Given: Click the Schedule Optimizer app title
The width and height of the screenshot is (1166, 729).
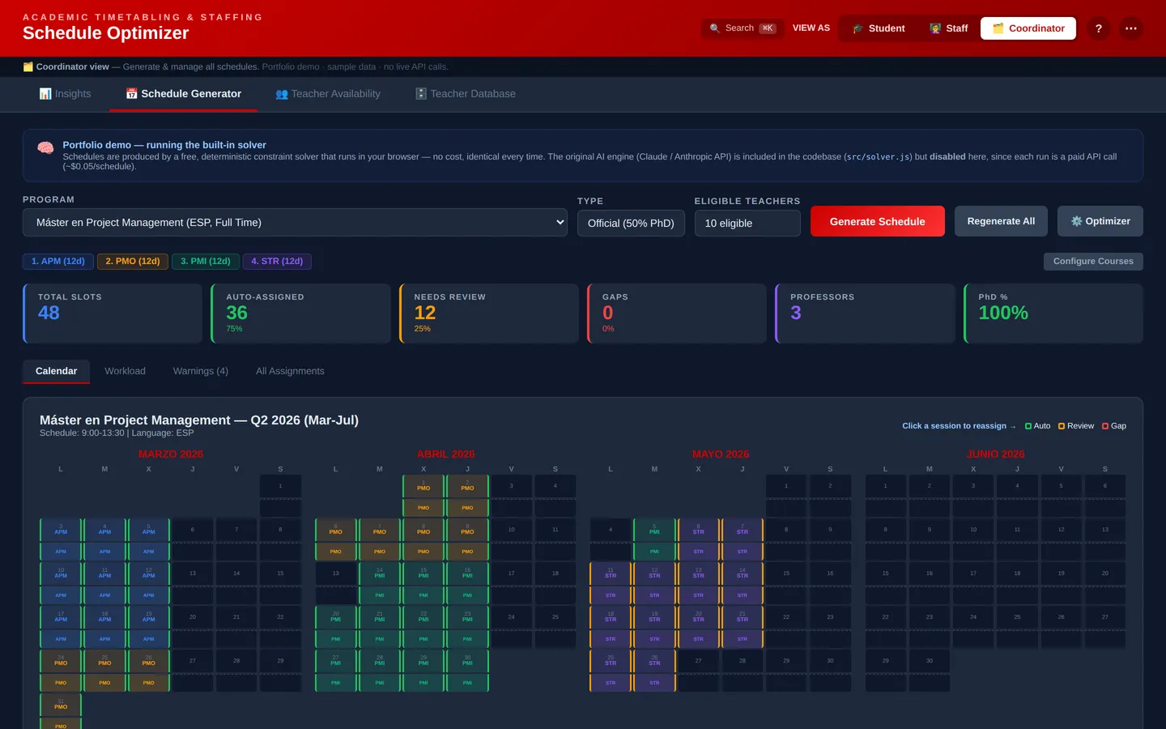Looking at the screenshot, I should point(105,33).
